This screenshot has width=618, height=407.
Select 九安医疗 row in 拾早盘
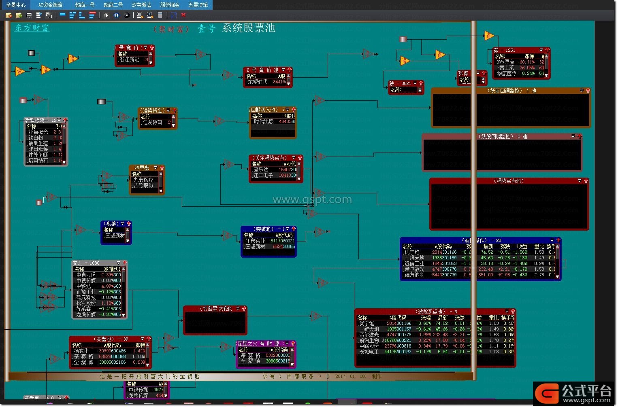click(x=144, y=180)
